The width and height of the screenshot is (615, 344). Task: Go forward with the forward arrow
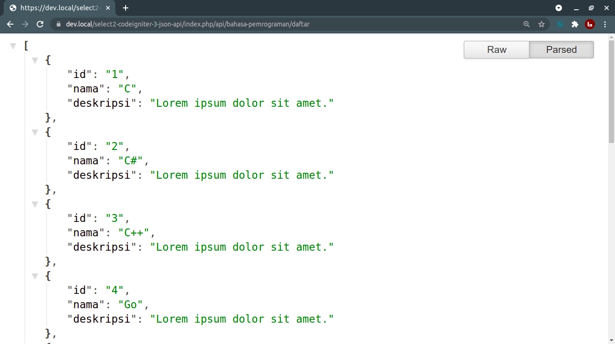click(25, 24)
